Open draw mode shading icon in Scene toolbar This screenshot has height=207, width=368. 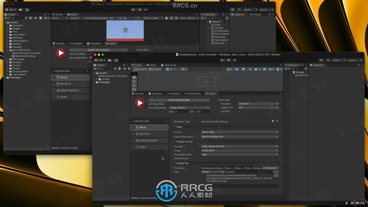pos(229,69)
